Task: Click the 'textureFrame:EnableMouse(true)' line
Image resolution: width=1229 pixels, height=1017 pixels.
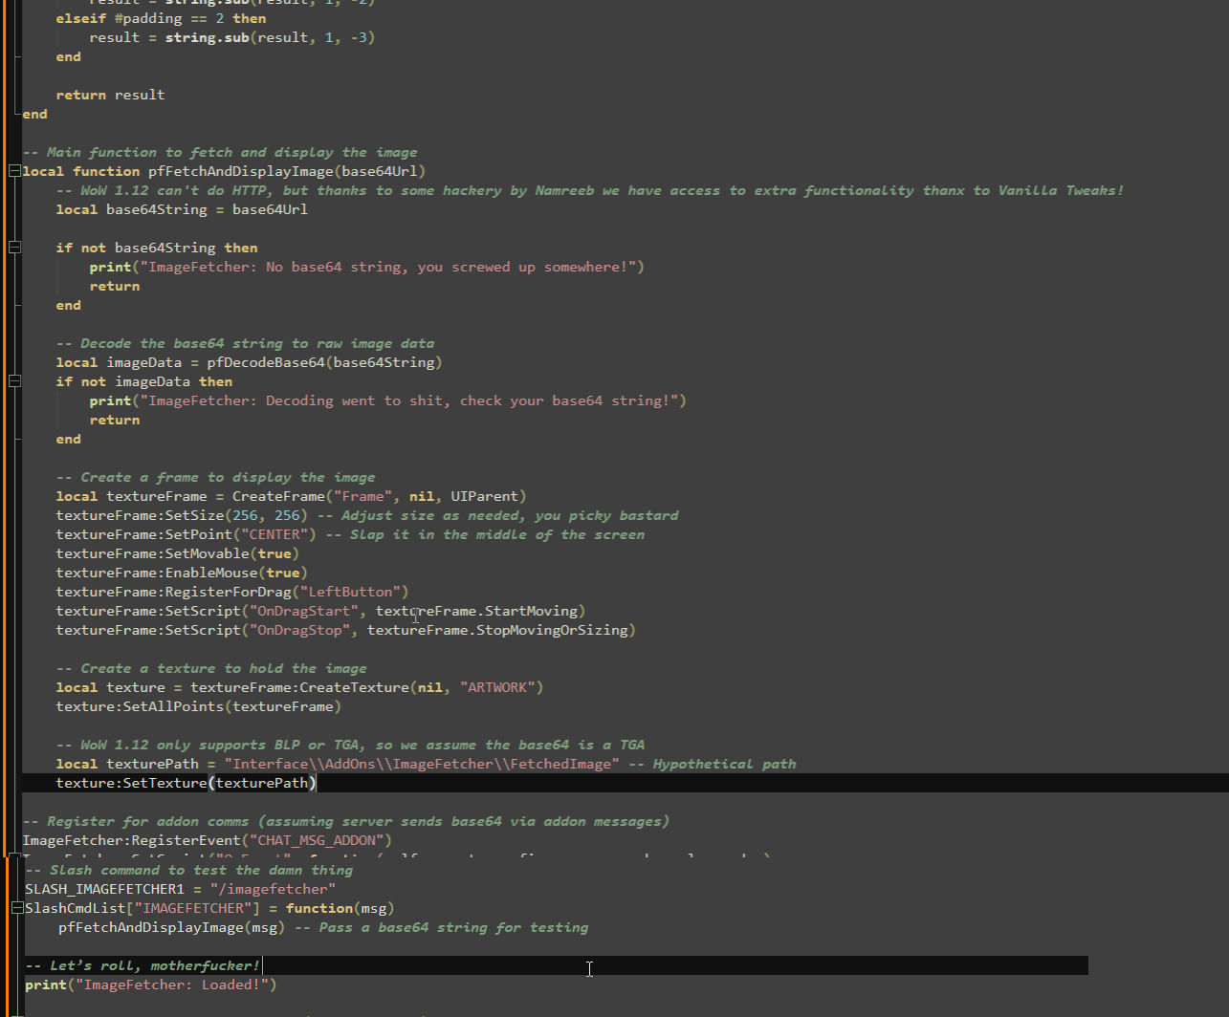Action: [x=182, y=573]
